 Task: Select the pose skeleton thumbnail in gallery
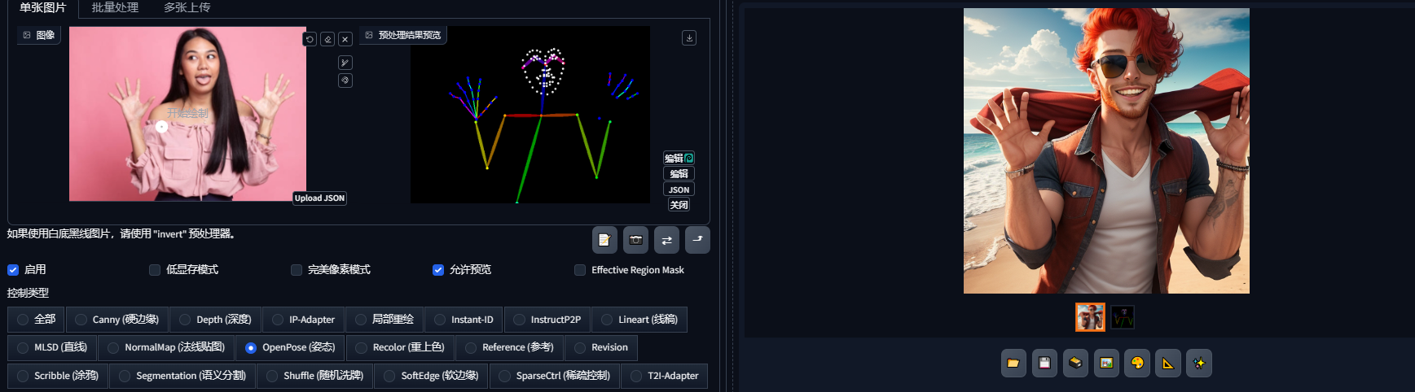pos(1123,317)
